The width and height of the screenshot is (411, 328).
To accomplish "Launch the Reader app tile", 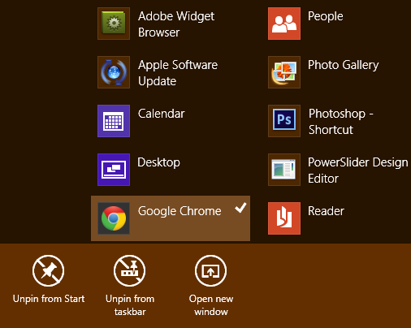I will [284, 218].
